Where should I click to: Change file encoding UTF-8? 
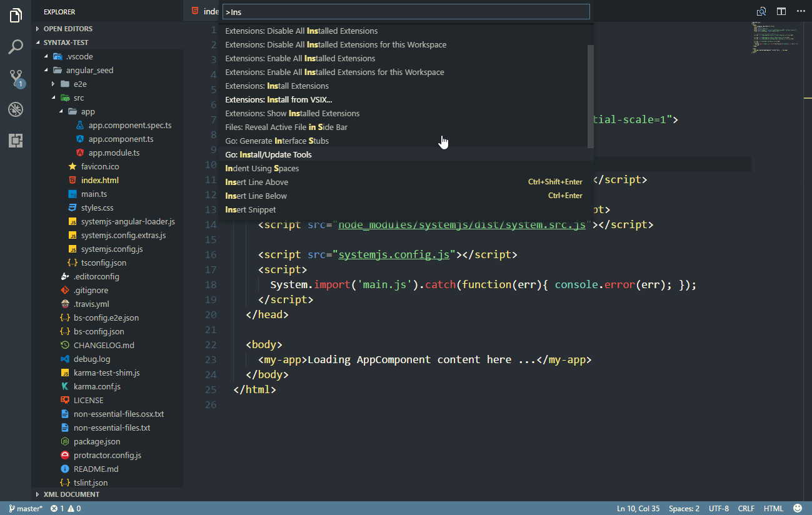[x=719, y=509]
